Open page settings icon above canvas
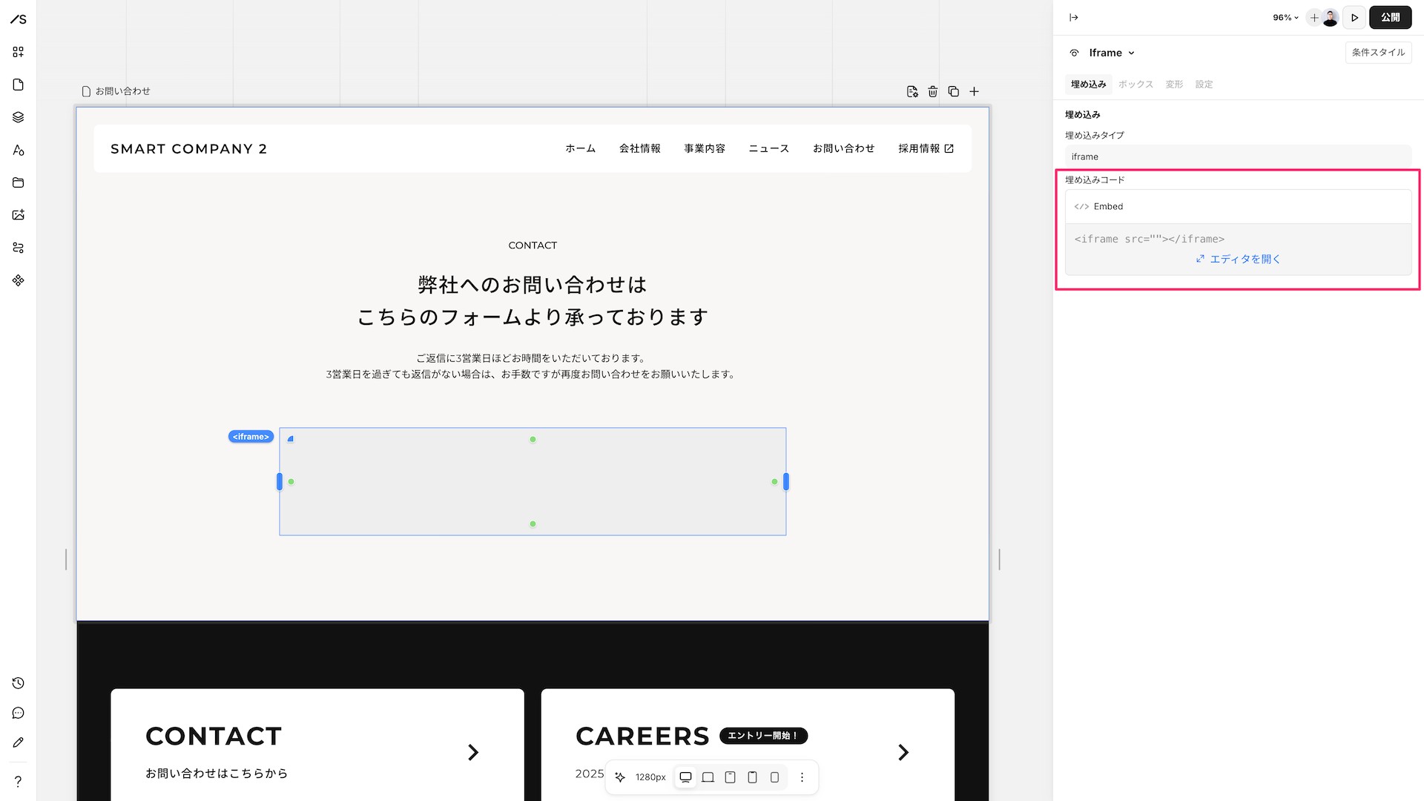 coord(912,91)
